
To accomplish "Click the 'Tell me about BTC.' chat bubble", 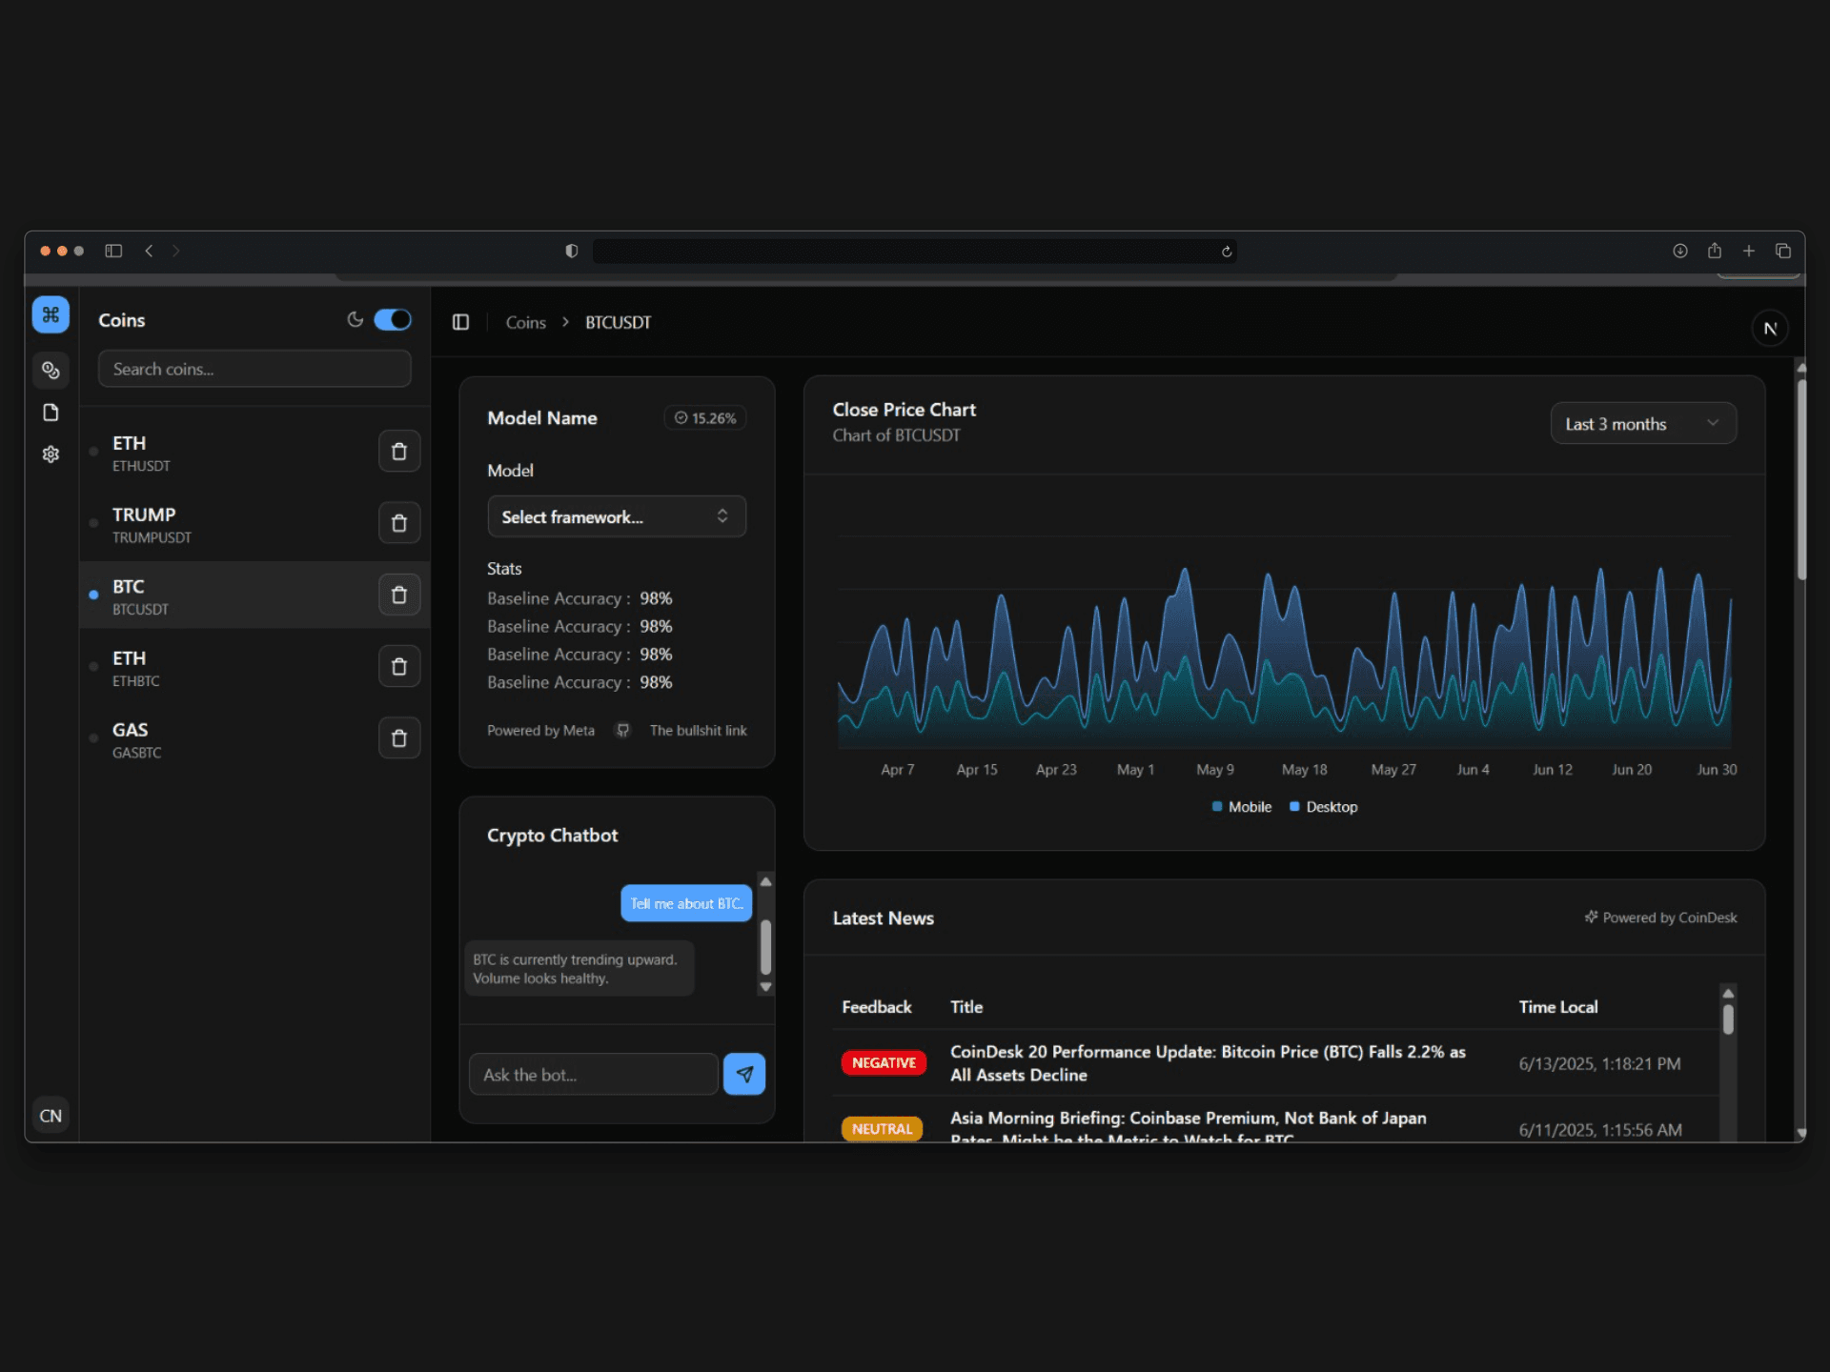I will 686,903.
